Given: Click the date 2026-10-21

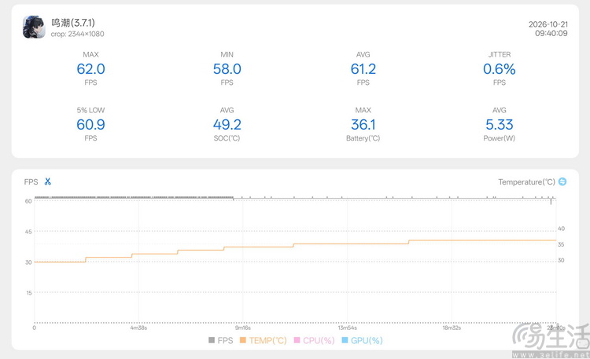Looking at the screenshot, I should (x=548, y=24).
